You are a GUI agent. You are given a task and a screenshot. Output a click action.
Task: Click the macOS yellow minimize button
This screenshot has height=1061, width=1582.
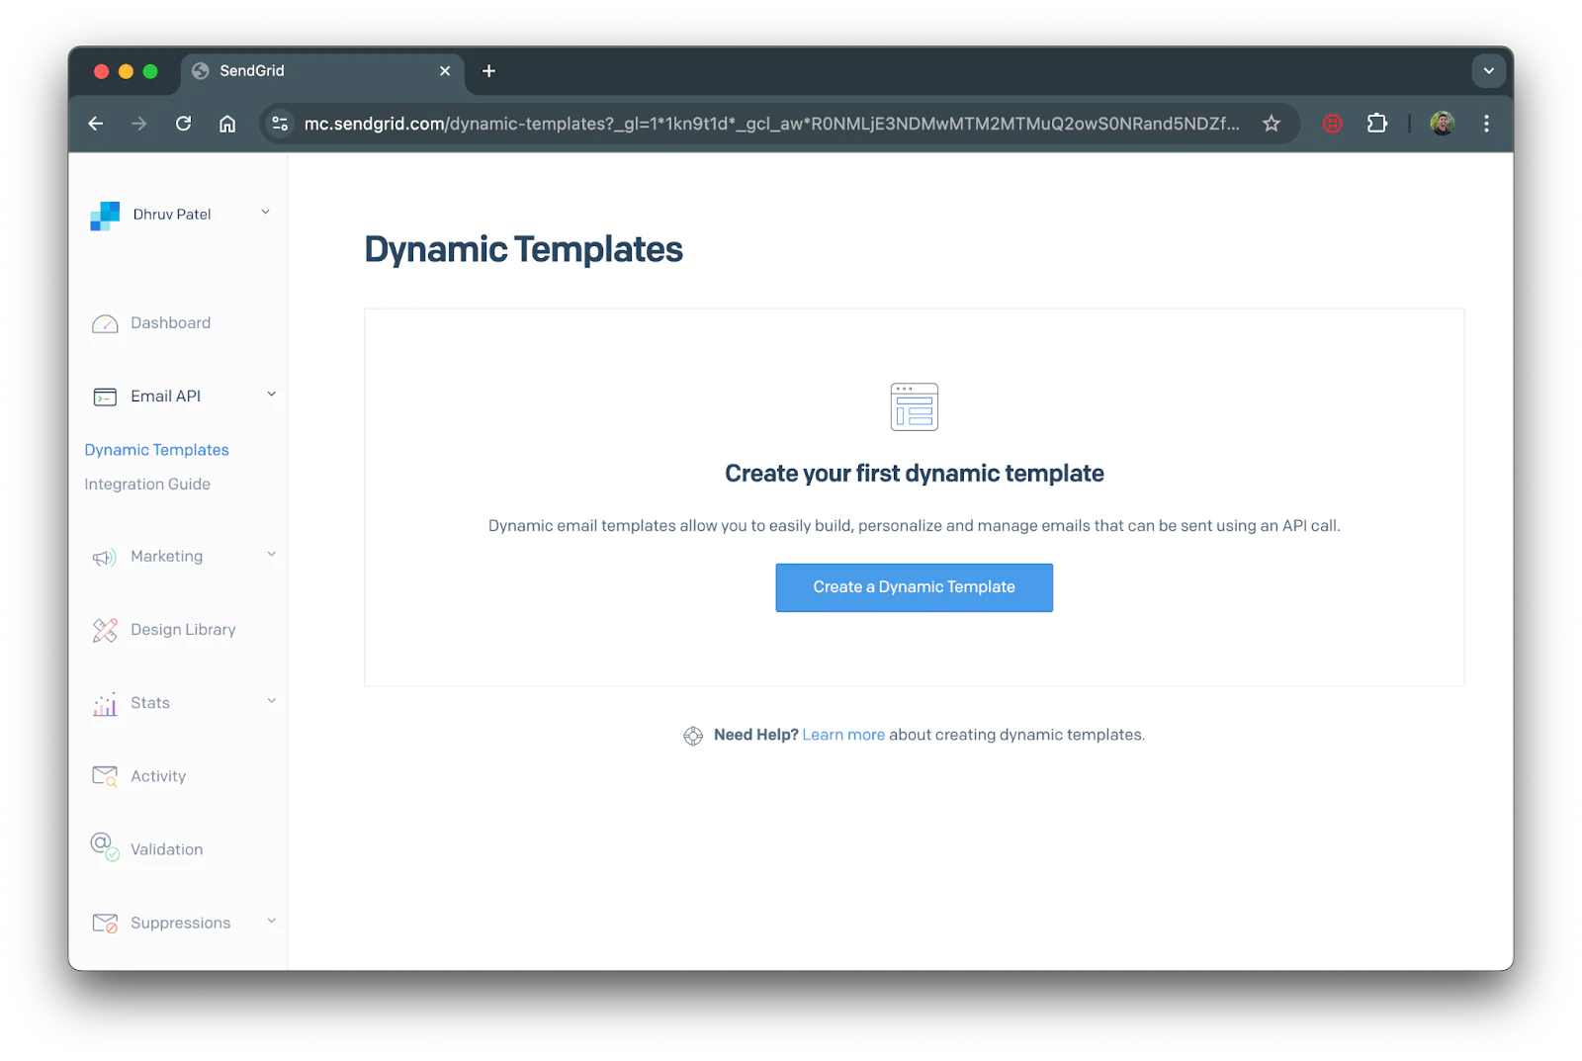point(126,71)
